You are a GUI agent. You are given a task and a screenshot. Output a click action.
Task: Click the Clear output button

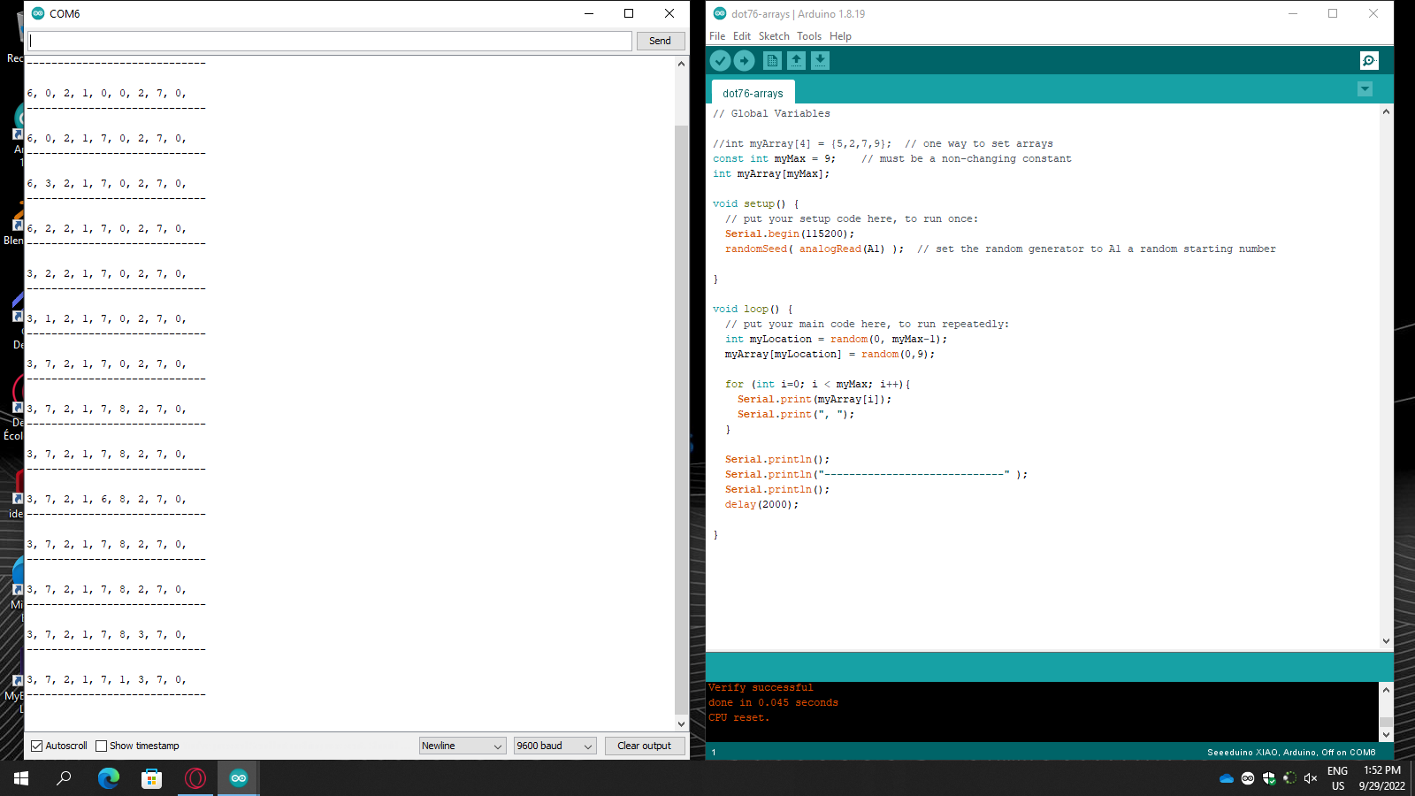(645, 746)
